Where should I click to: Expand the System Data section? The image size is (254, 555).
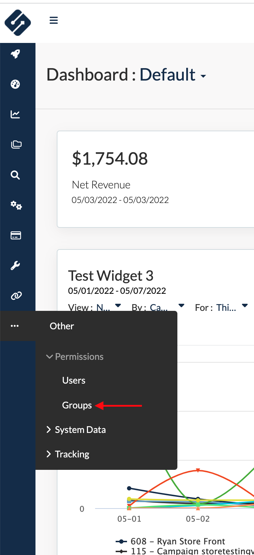[76, 430]
